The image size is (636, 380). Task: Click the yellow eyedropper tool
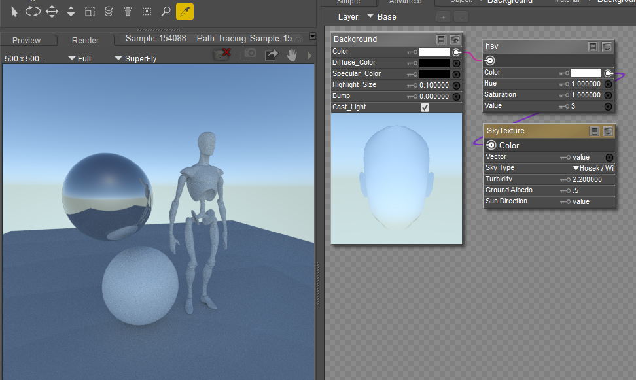[x=185, y=12]
